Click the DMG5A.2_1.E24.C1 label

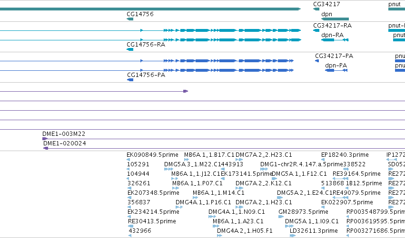tap(305, 193)
